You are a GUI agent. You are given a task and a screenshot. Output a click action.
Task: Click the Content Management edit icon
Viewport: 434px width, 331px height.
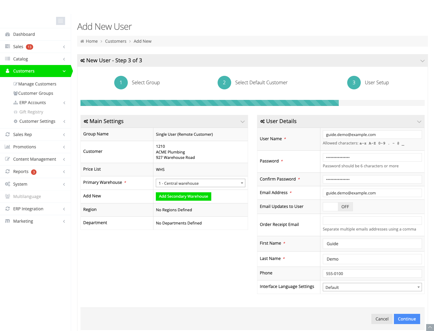tap(8, 159)
